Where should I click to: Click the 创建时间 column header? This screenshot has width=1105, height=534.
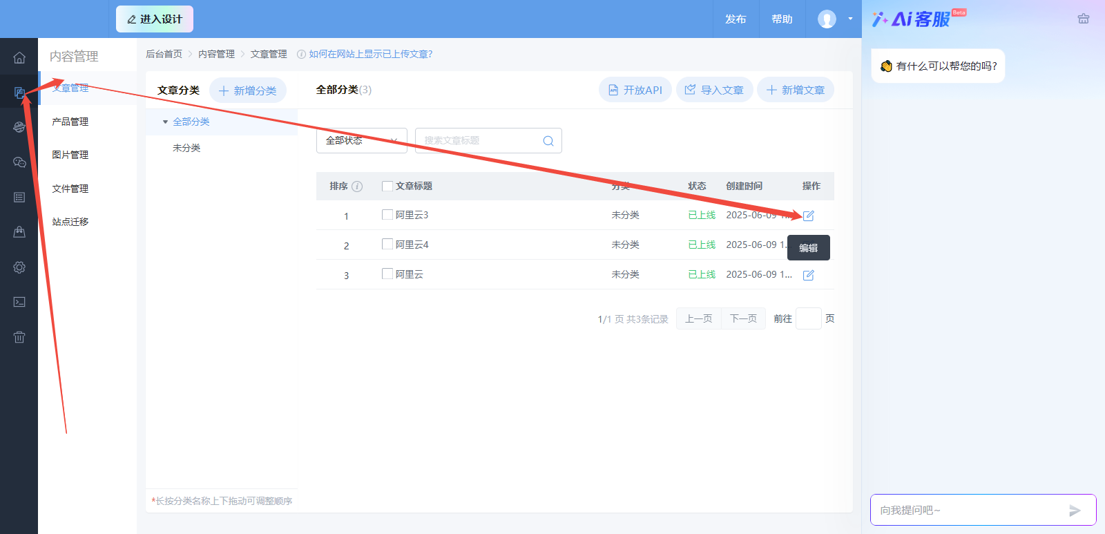tap(744, 186)
